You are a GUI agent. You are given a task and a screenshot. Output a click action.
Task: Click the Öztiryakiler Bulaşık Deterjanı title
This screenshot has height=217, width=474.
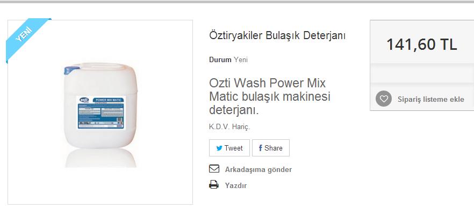[277, 35]
